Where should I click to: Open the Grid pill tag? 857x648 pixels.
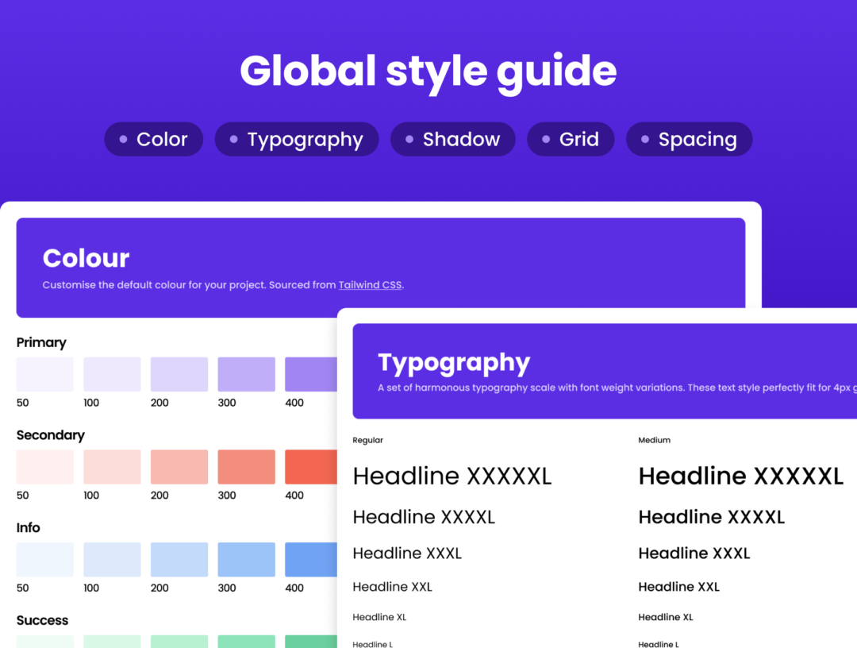pos(571,140)
